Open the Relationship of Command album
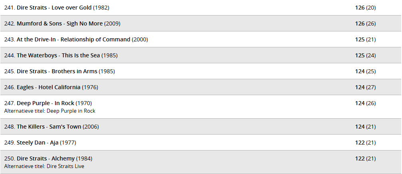 click(95, 39)
